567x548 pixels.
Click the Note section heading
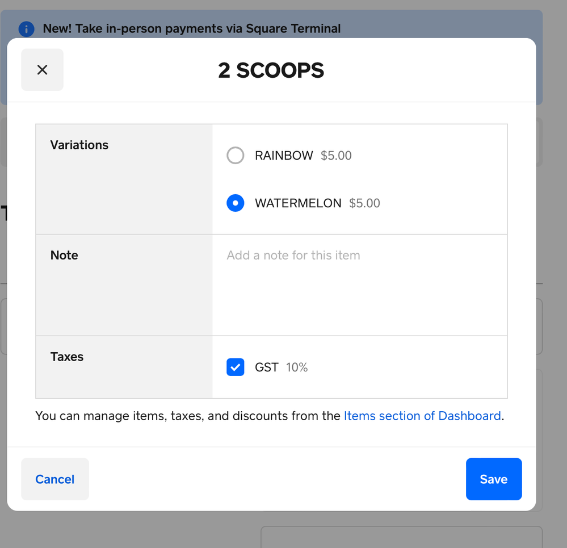[x=64, y=255]
